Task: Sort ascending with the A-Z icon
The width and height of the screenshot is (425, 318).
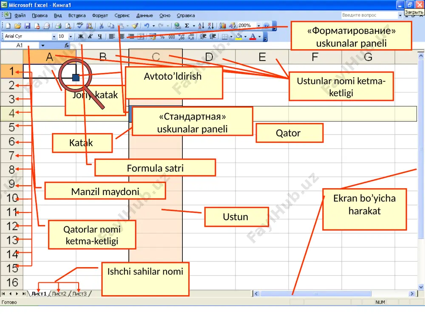Action: click(x=201, y=26)
